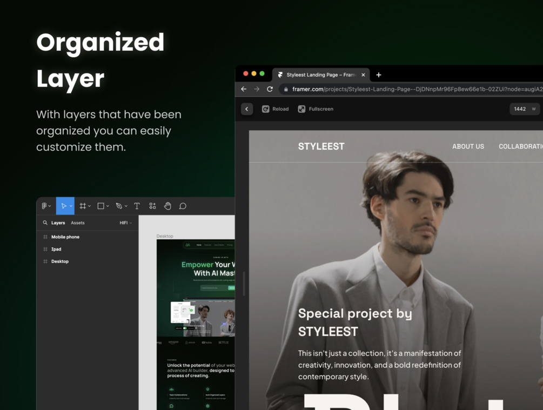Select the Mobile phone layer
The image size is (543, 410).
click(65, 237)
